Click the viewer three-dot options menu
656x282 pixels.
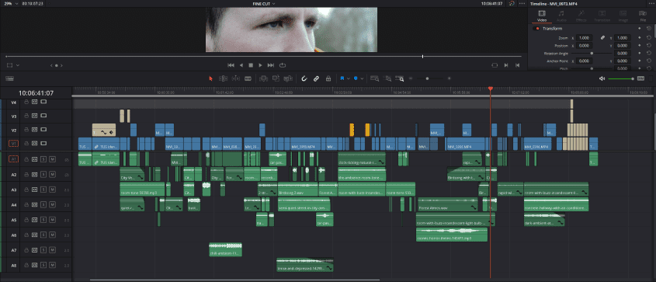(522, 3)
